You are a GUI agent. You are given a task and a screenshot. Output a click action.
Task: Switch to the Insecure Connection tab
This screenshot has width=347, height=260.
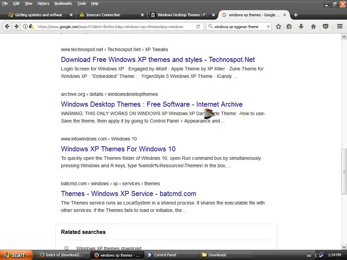[111, 15]
